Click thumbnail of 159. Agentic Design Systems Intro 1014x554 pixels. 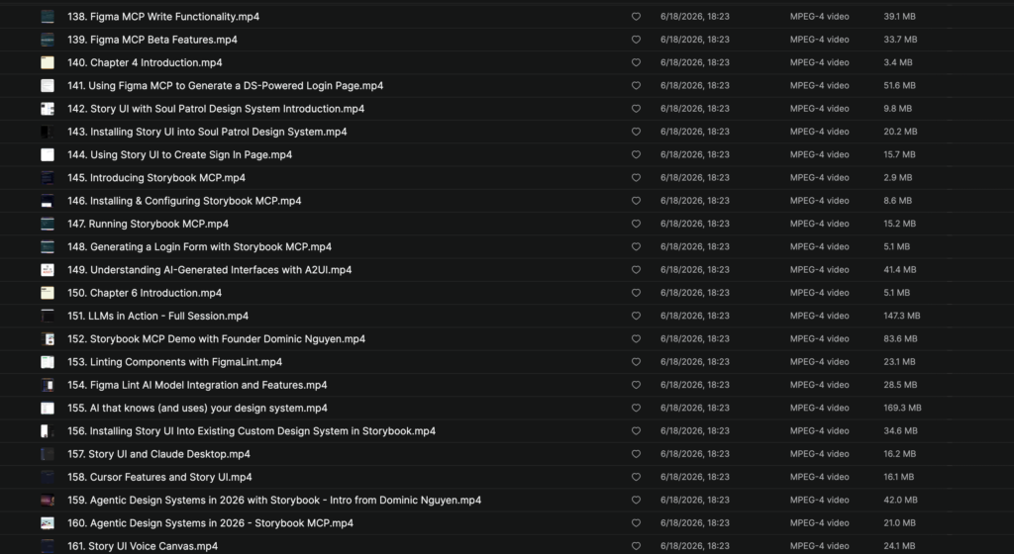[48, 501]
